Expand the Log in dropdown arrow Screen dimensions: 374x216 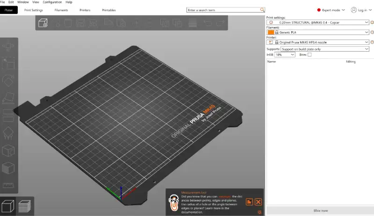coord(370,10)
